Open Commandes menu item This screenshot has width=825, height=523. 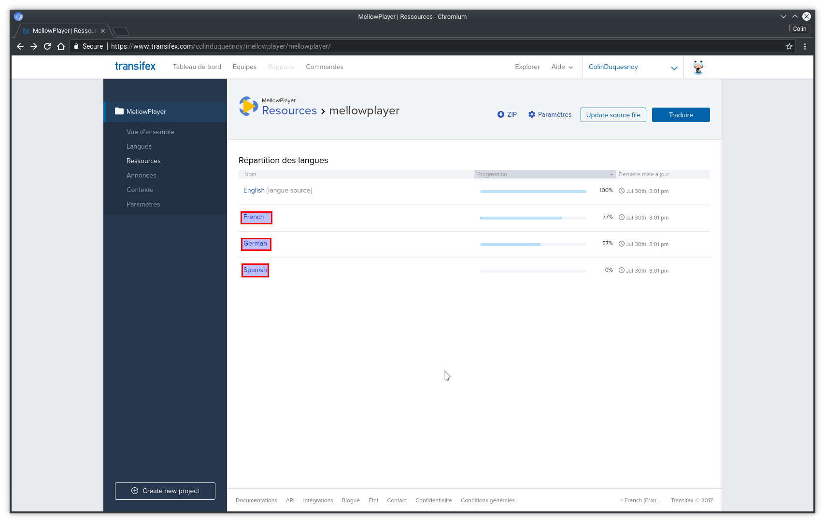click(325, 67)
